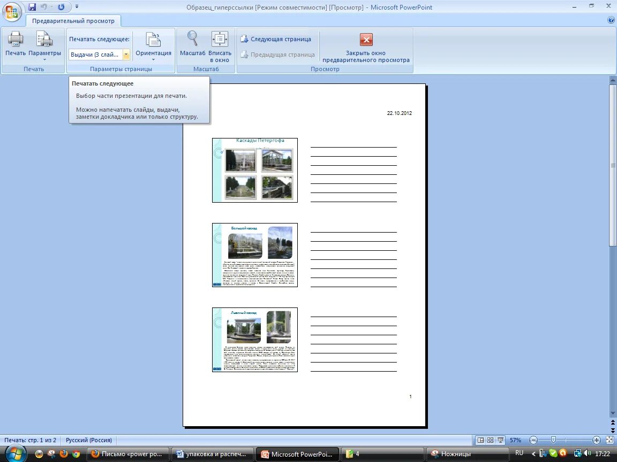
Task: Click the Save icon in Quick Access toolbar
Action: pyautogui.click(x=32, y=7)
